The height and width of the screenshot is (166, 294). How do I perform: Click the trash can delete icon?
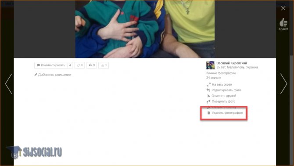pyautogui.click(x=208, y=113)
